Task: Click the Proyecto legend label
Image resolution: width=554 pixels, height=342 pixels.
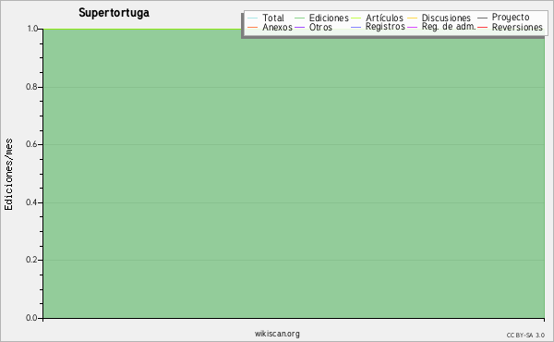Action: [511, 18]
